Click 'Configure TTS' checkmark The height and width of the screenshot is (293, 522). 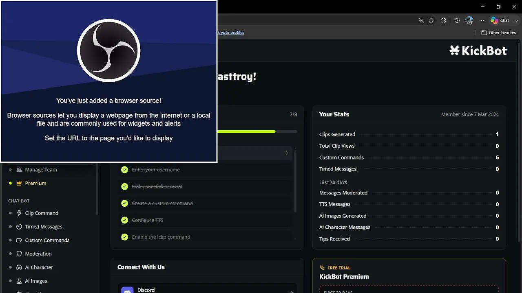[125, 220]
